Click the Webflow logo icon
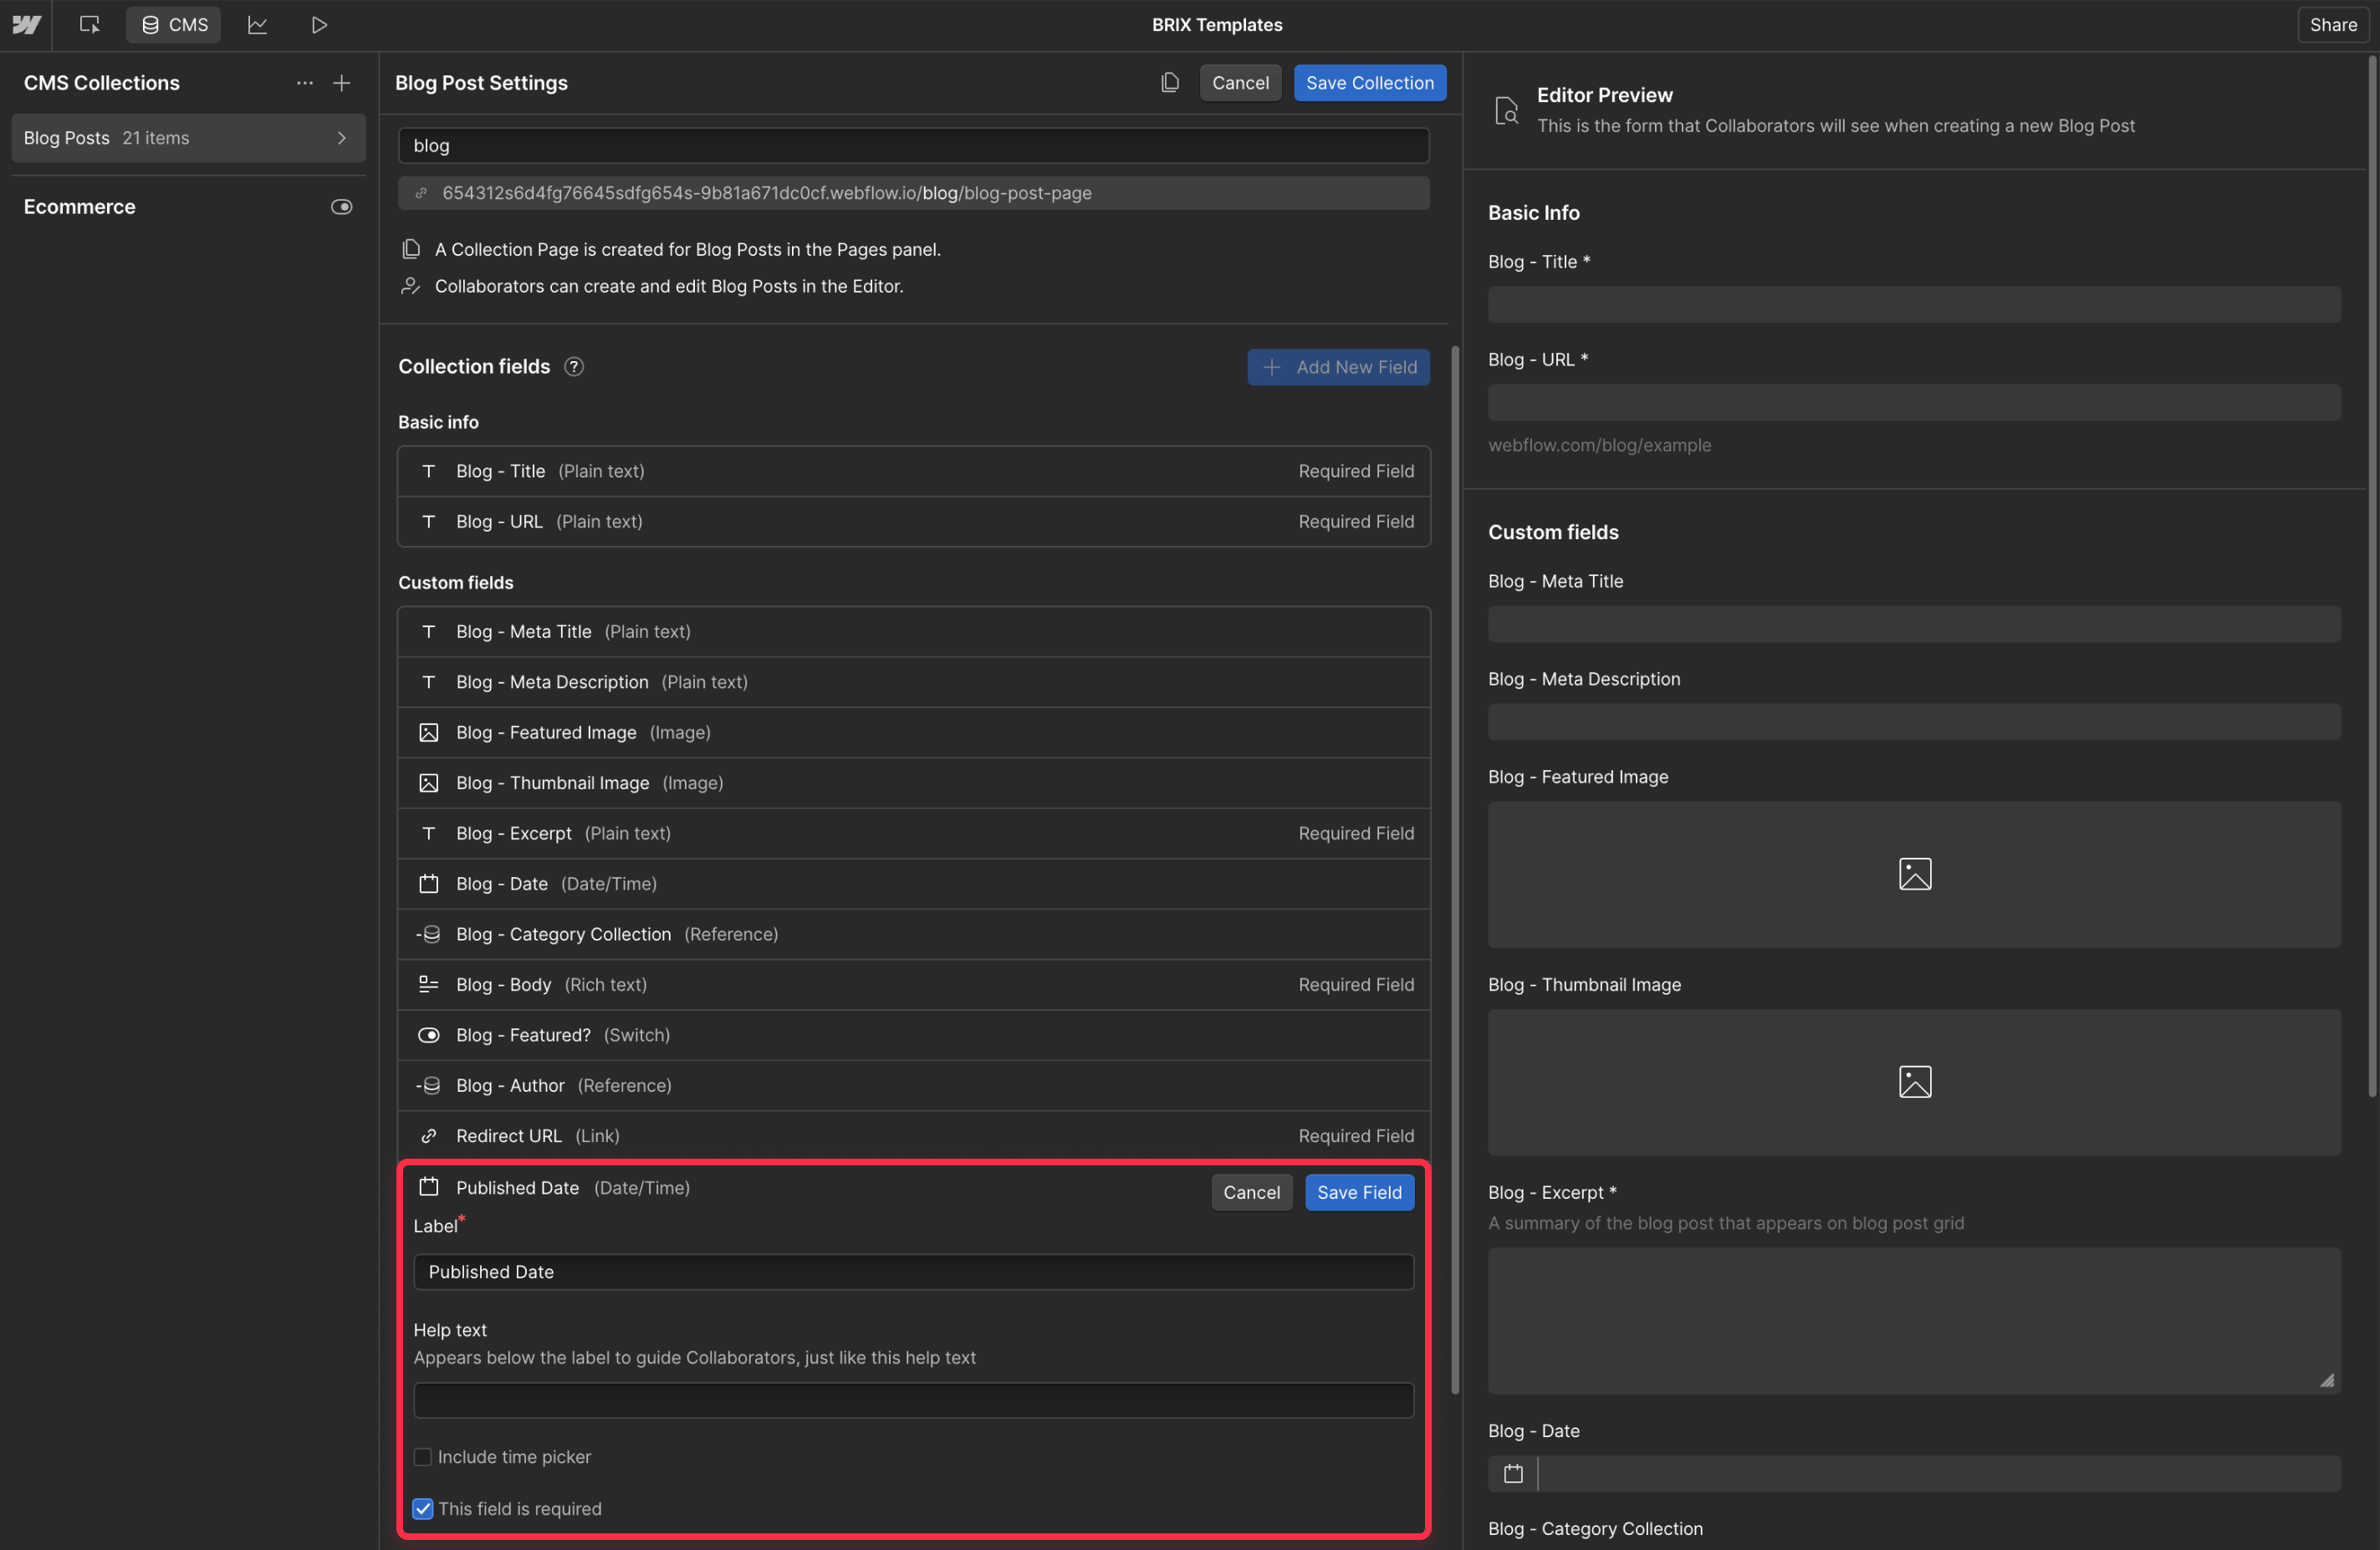2380x1550 pixels. point(27,24)
